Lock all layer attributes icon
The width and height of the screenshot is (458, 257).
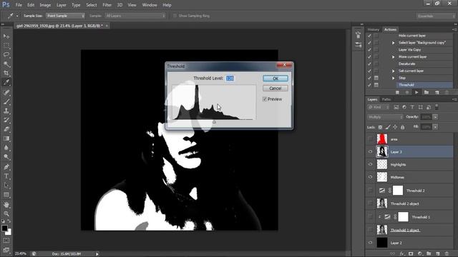click(403, 127)
